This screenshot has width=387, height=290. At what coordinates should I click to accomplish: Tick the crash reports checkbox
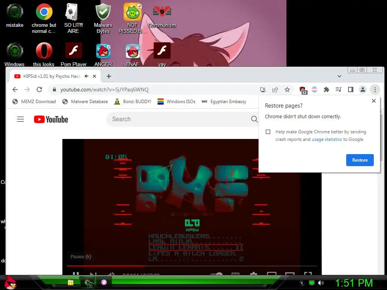pyautogui.click(x=268, y=132)
